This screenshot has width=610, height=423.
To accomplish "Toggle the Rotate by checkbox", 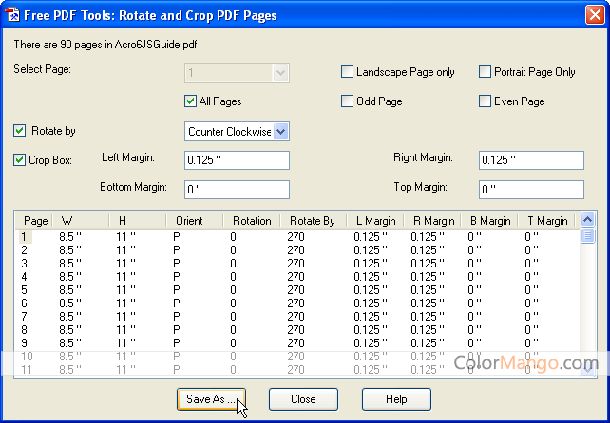I will pyautogui.click(x=20, y=131).
